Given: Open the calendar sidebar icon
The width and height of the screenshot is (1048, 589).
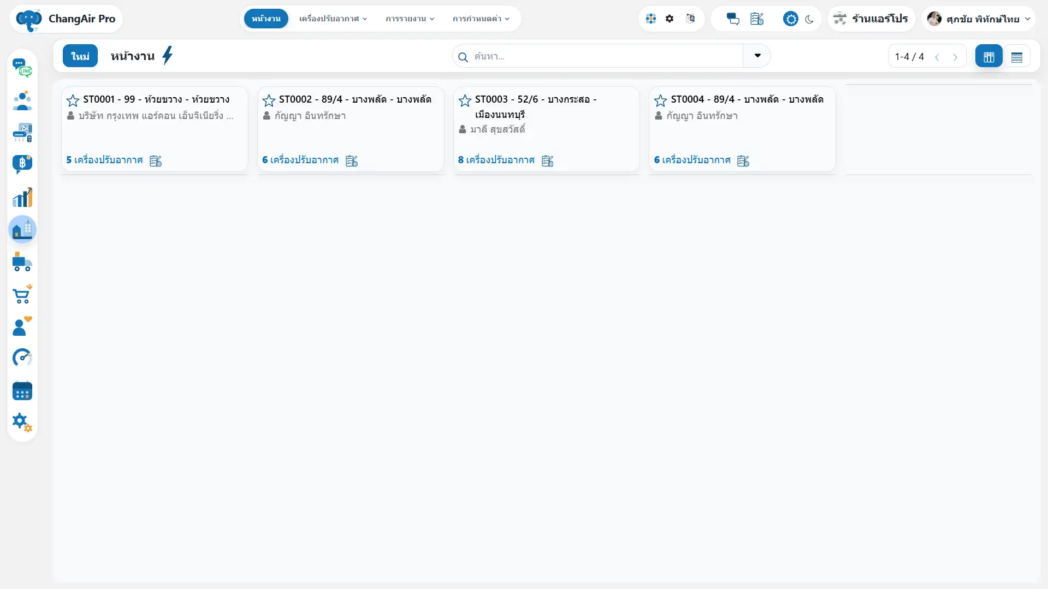Looking at the screenshot, I should pyautogui.click(x=22, y=391).
